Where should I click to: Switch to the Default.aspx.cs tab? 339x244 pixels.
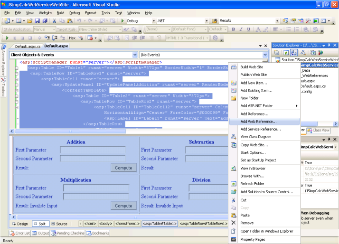28,47
